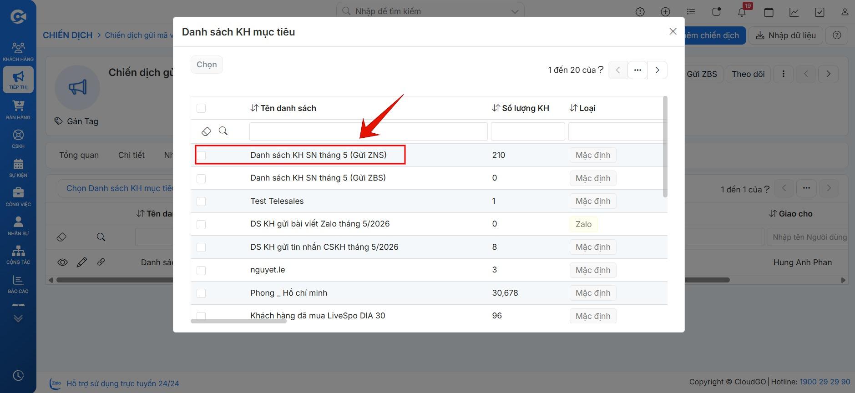Open background list pagination ellipsis
855x393 pixels.
806,188
